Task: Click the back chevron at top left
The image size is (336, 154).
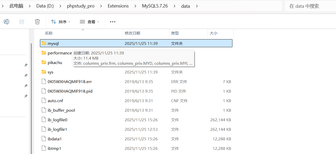Action: 3,6
